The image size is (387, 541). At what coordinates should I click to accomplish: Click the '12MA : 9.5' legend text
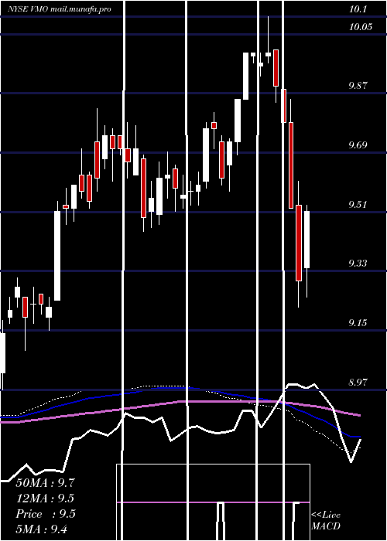[45, 498]
